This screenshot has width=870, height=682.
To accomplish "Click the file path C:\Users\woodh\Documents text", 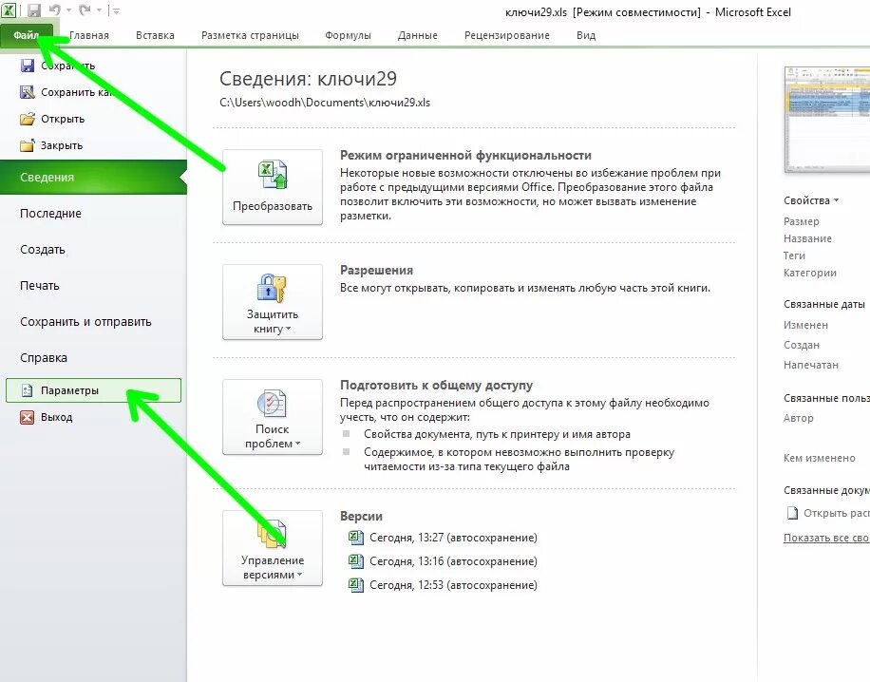I will coord(325,103).
